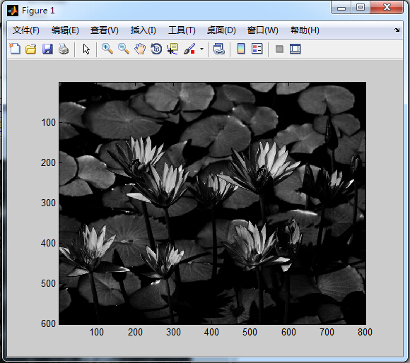Print the figure using the printer icon

click(64, 49)
